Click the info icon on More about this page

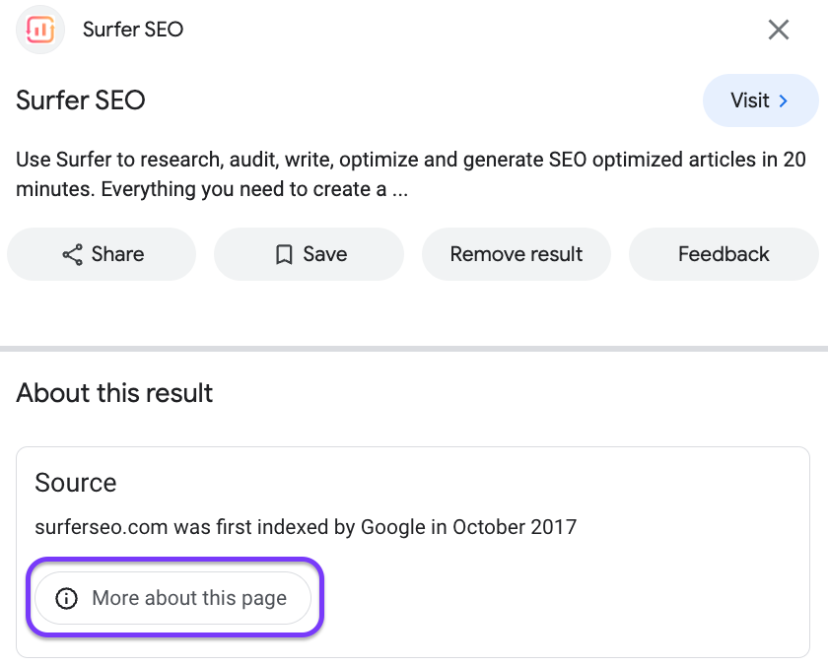[x=66, y=598]
